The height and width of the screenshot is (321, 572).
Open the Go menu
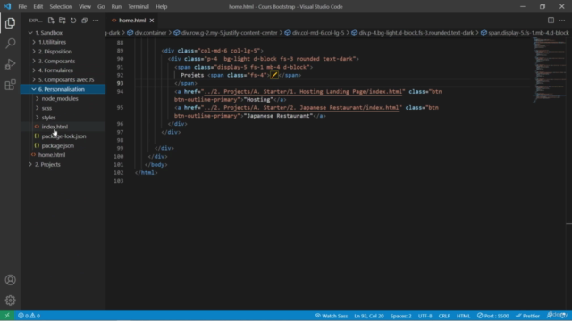click(101, 6)
